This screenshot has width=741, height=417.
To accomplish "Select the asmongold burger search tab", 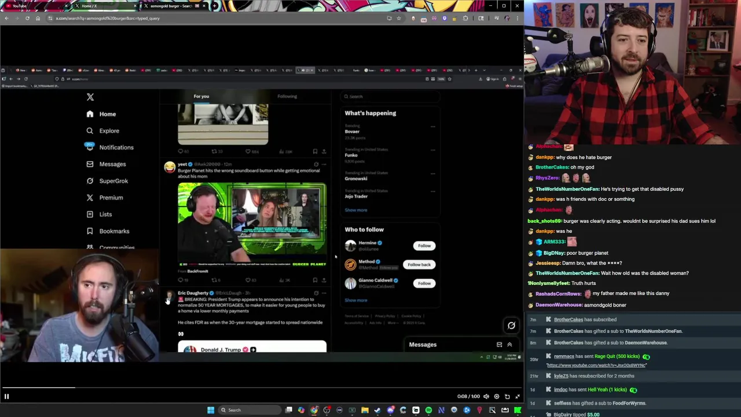I will (174, 6).
